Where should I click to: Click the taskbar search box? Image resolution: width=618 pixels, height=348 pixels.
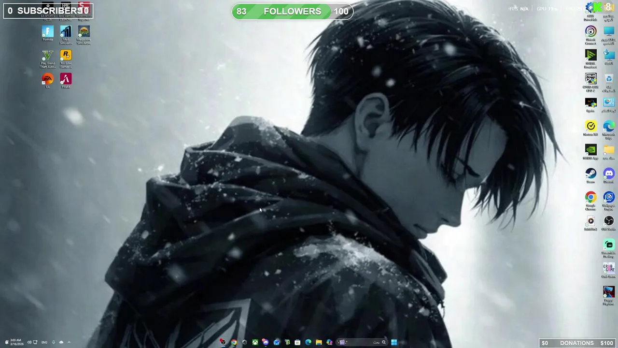coord(362,342)
